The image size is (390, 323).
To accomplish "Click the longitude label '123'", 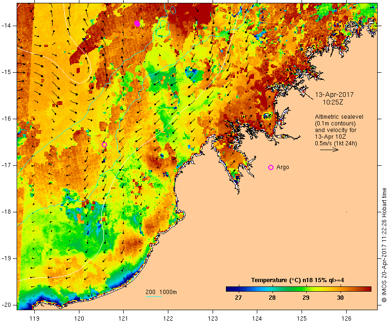I will click(213, 318).
